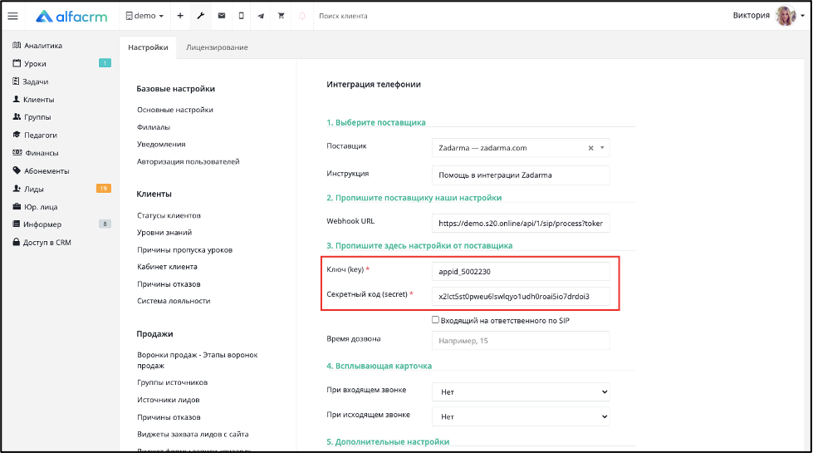Open Основные настройки settings section

[x=174, y=110]
